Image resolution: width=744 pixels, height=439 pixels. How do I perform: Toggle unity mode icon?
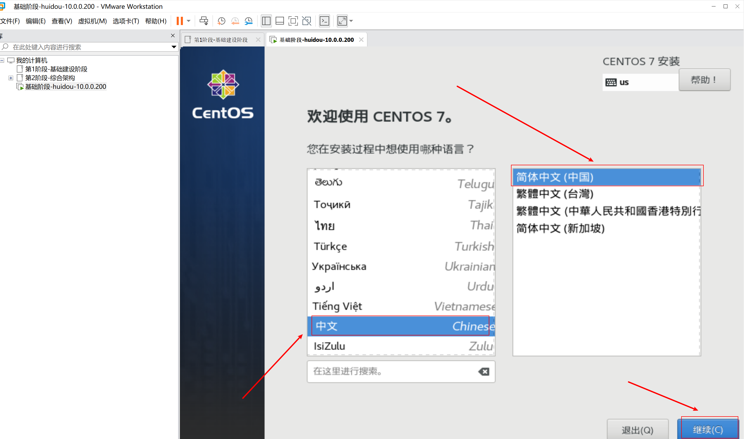pyautogui.click(x=307, y=21)
